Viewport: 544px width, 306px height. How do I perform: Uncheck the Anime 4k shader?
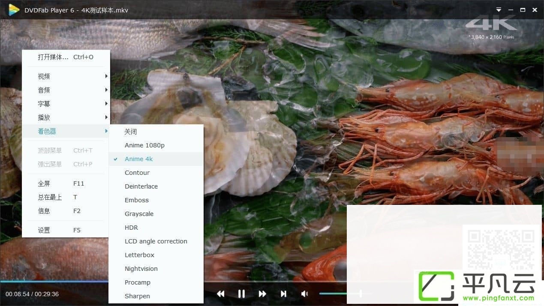coord(156,159)
